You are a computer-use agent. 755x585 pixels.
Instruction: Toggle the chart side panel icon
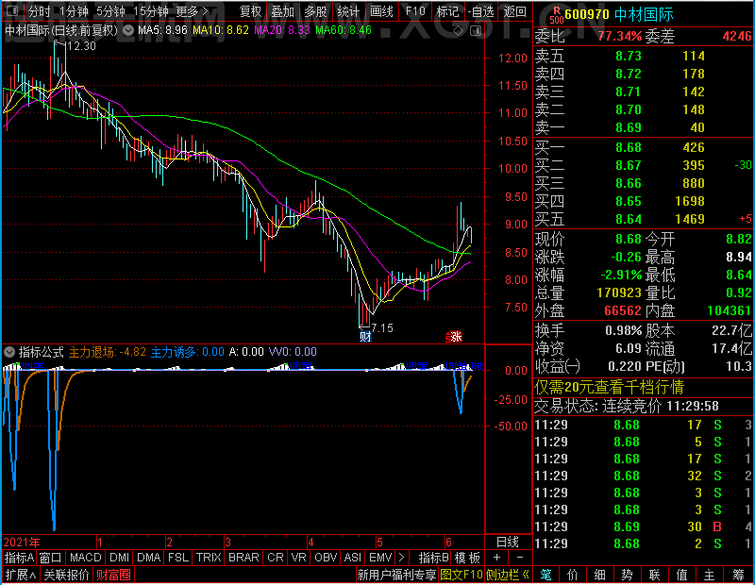pyautogui.click(x=476, y=31)
